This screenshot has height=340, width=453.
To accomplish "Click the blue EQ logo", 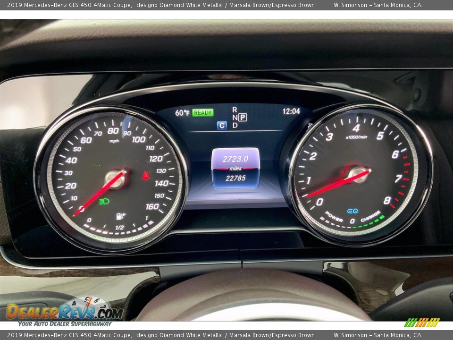I will point(352,211).
